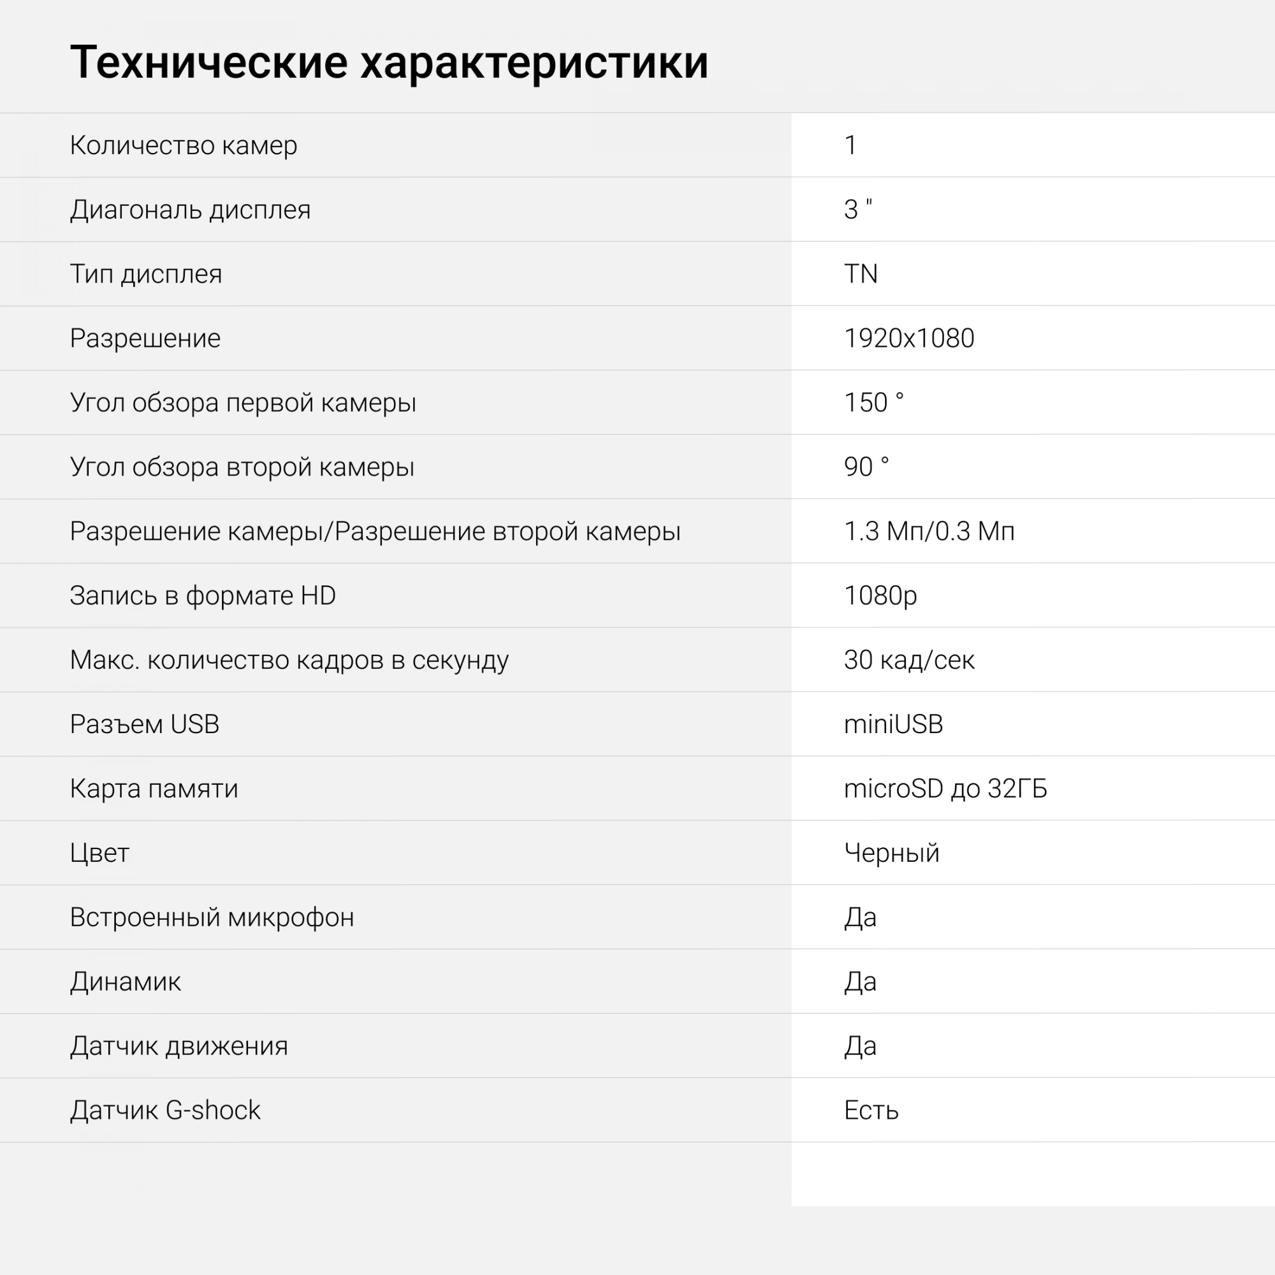1275x1275 pixels.
Task: Click the 'Да' value for 'Динамик'
Action: coord(861,982)
